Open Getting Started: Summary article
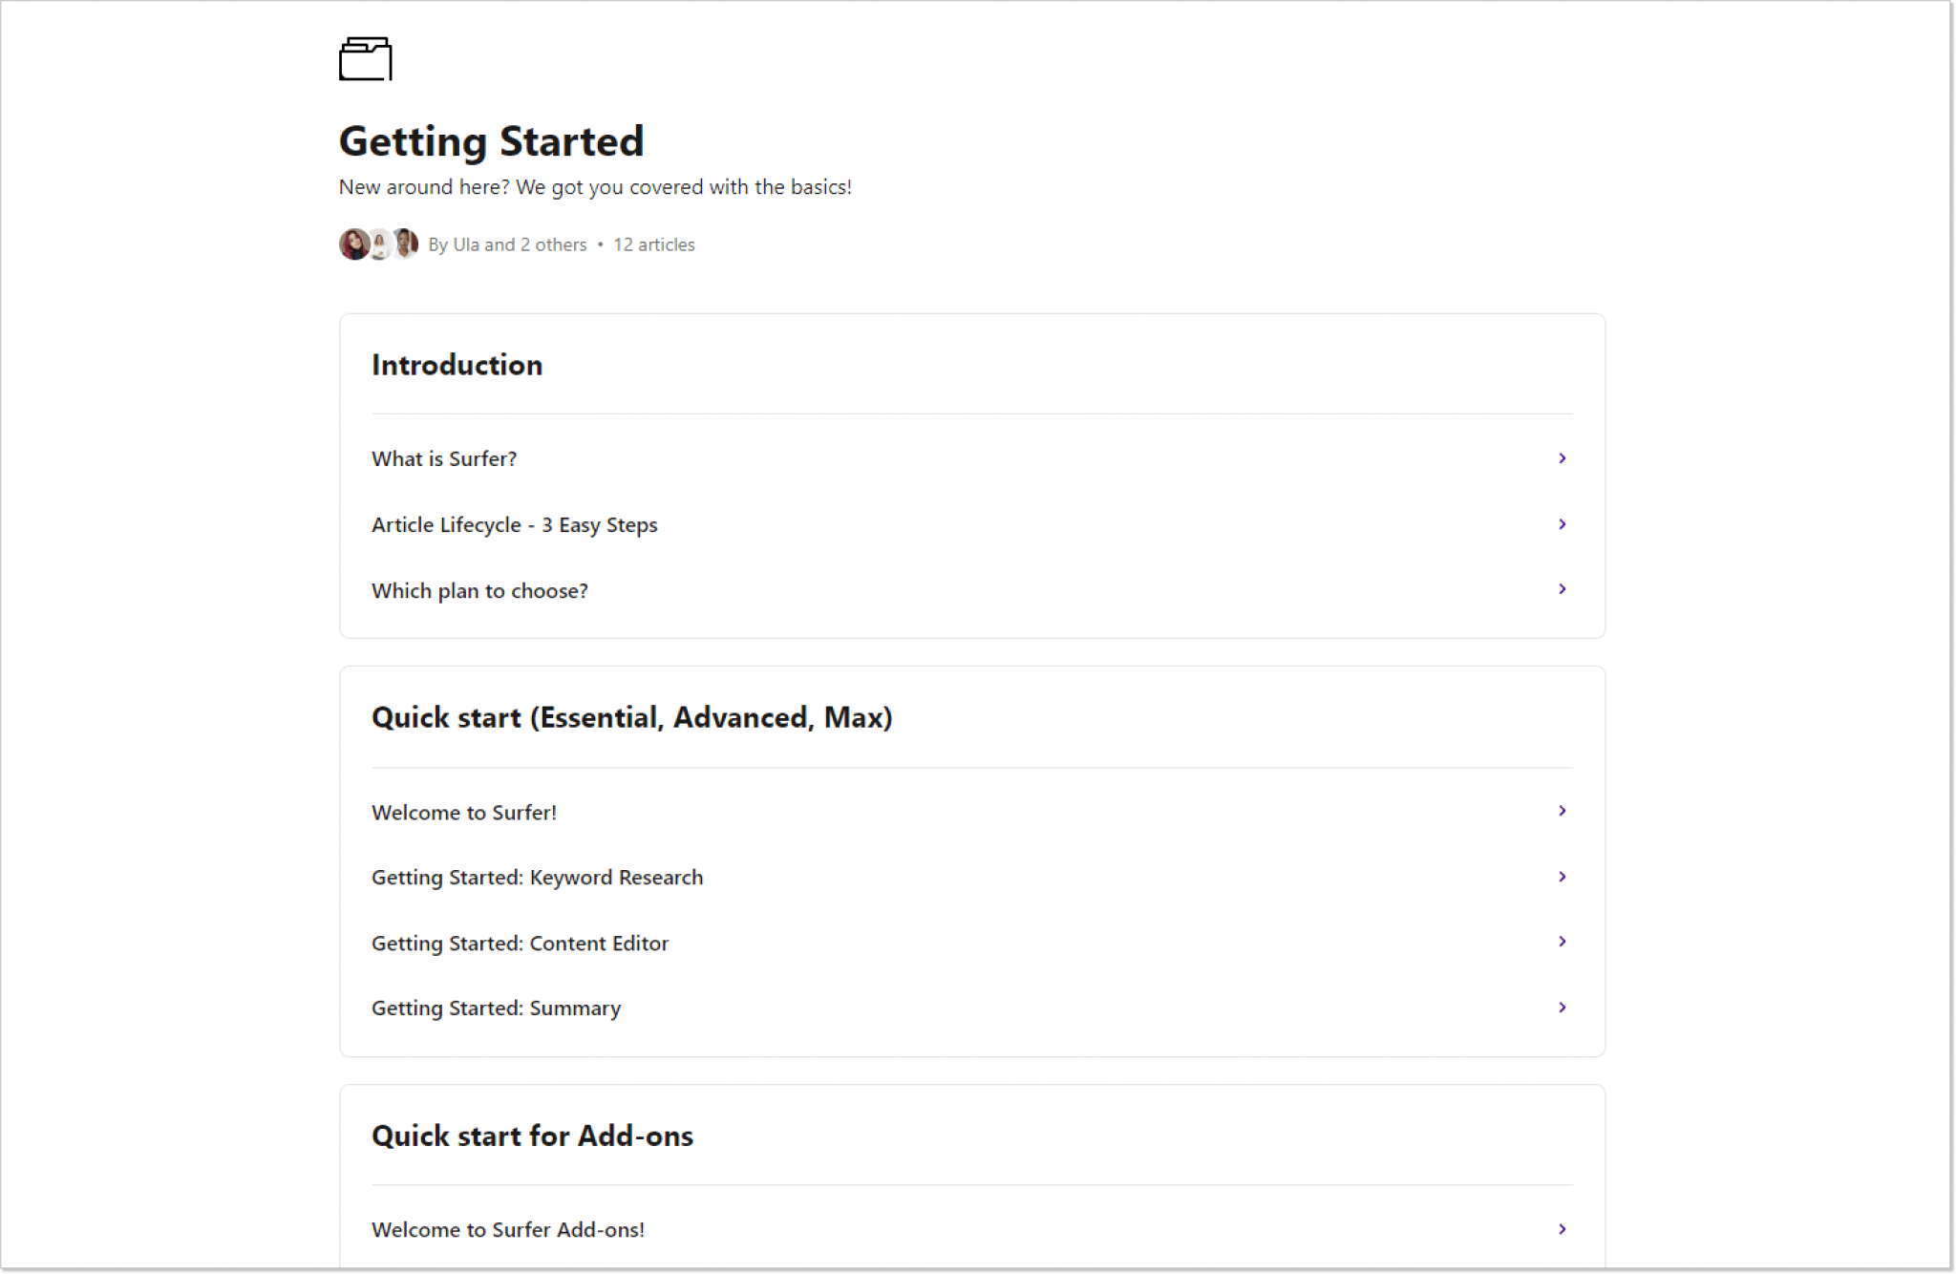 (496, 1009)
